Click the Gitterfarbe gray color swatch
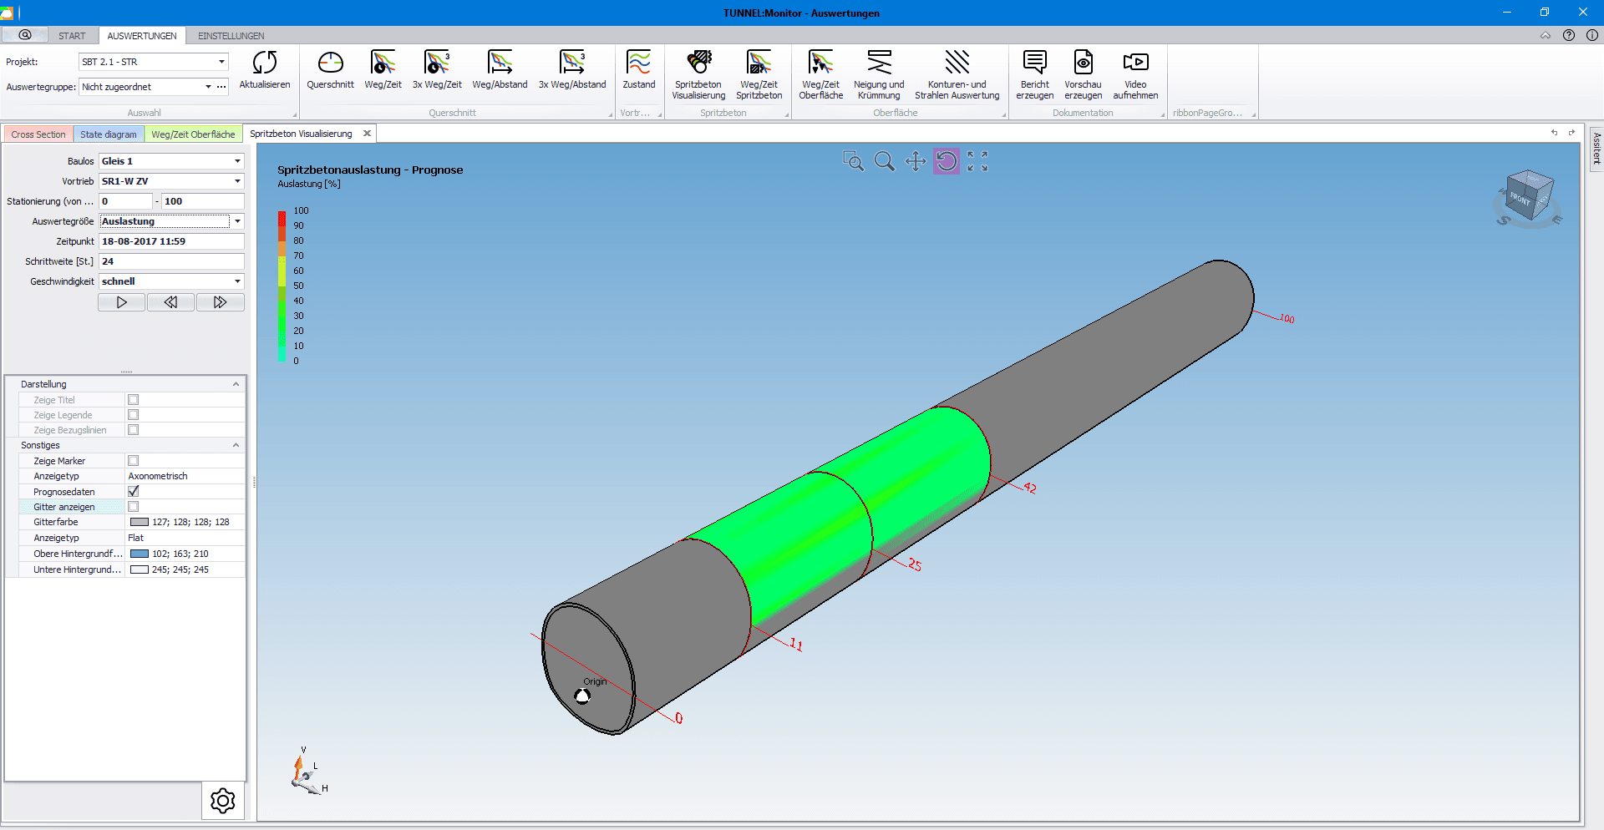 click(x=140, y=523)
